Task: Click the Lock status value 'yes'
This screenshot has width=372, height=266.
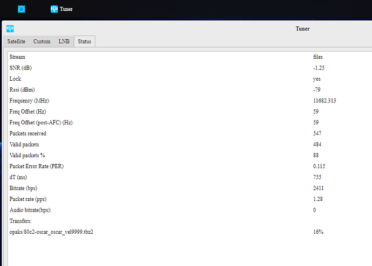Action: tap(317, 79)
